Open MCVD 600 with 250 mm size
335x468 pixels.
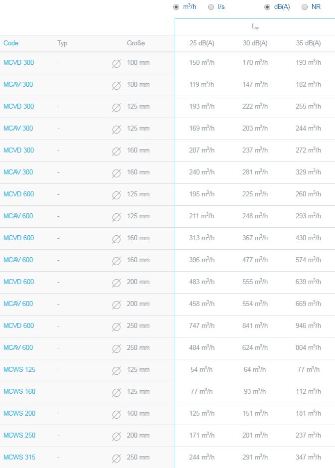(18, 325)
